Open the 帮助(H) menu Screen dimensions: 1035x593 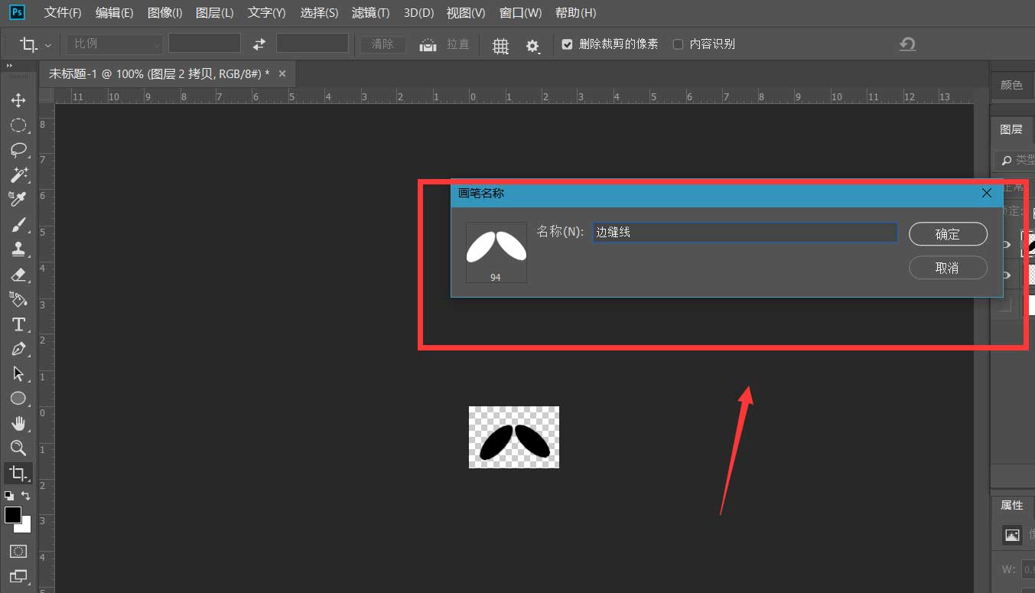click(575, 13)
